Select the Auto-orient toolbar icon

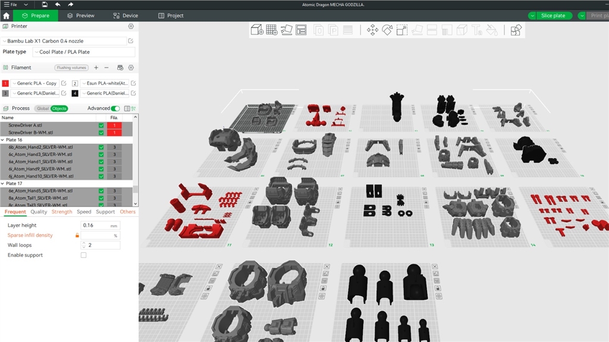(x=287, y=28)
